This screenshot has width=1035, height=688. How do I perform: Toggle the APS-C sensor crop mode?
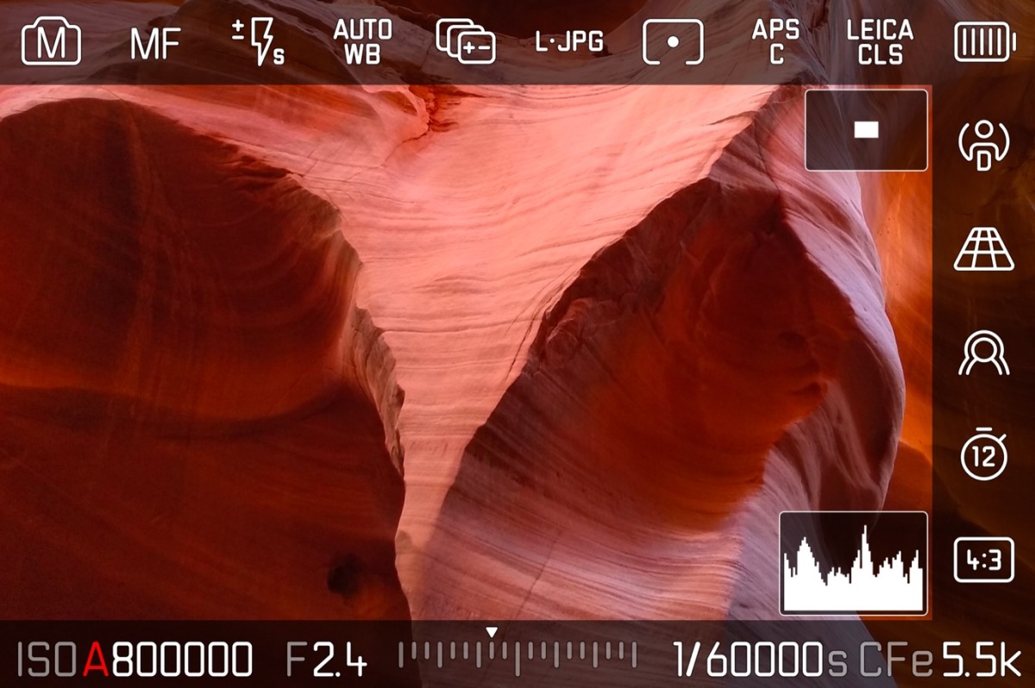(x=776, y=42)
